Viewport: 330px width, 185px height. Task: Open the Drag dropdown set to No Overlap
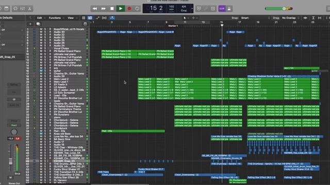(x=290, y=18)
